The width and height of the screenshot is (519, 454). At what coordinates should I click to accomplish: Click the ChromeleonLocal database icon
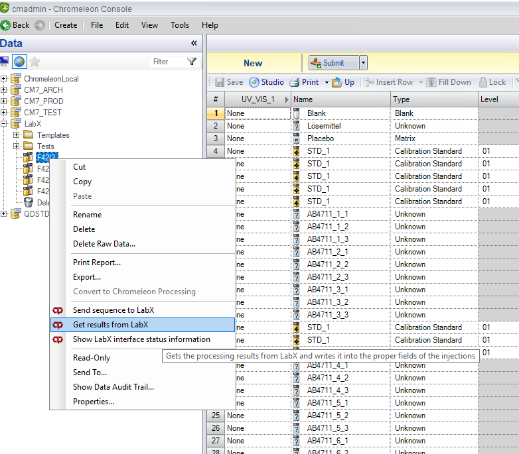(16, 78)
